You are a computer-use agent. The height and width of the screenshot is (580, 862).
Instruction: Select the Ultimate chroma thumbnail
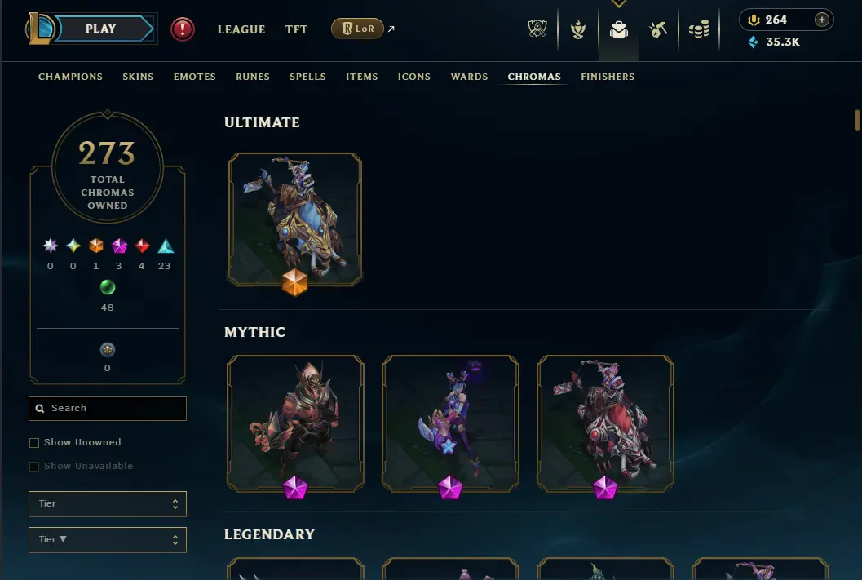(x=295, y=219)
